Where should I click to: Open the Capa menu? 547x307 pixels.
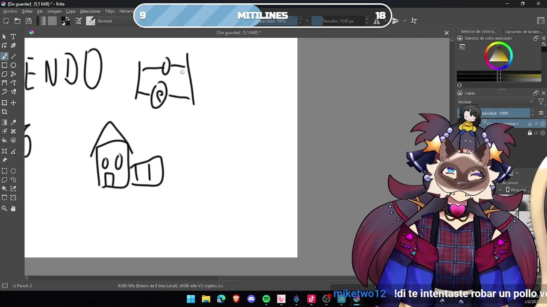click(71, 12)
